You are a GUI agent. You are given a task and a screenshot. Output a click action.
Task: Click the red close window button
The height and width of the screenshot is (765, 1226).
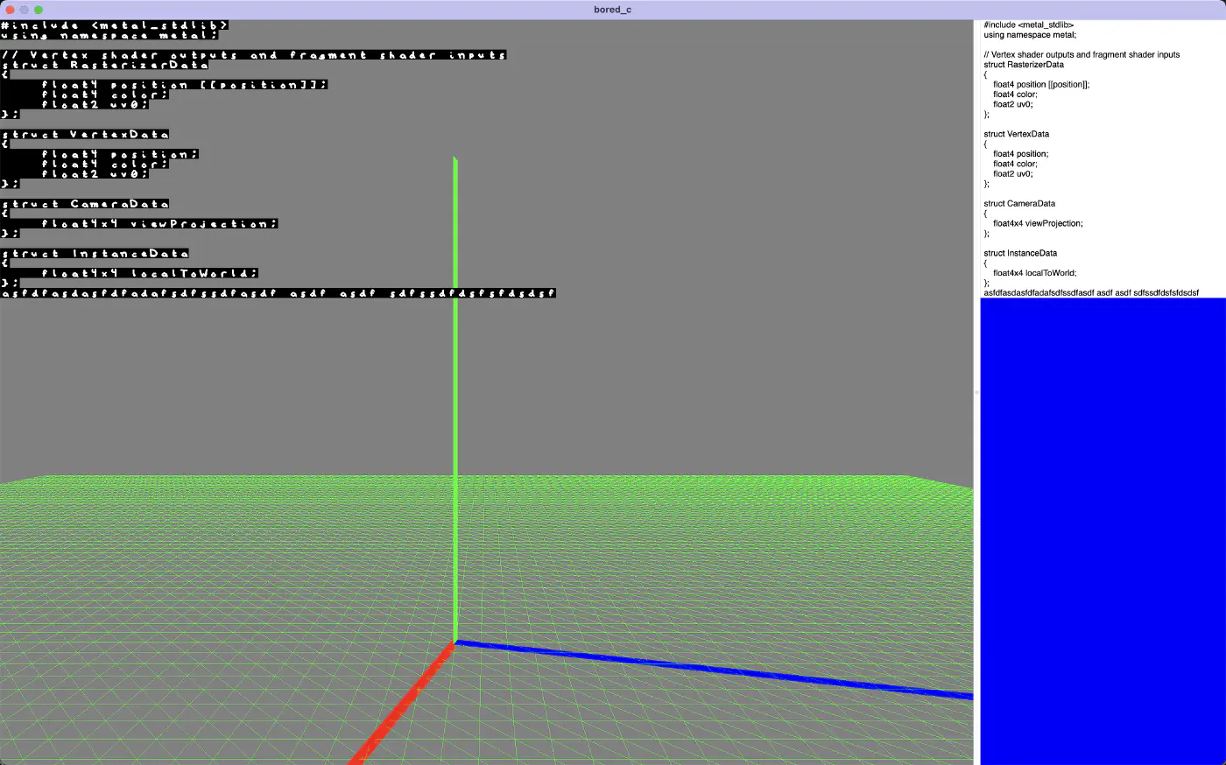11,10
